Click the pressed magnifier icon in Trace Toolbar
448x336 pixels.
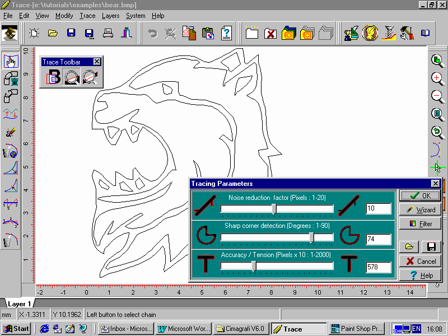[72, 77]
